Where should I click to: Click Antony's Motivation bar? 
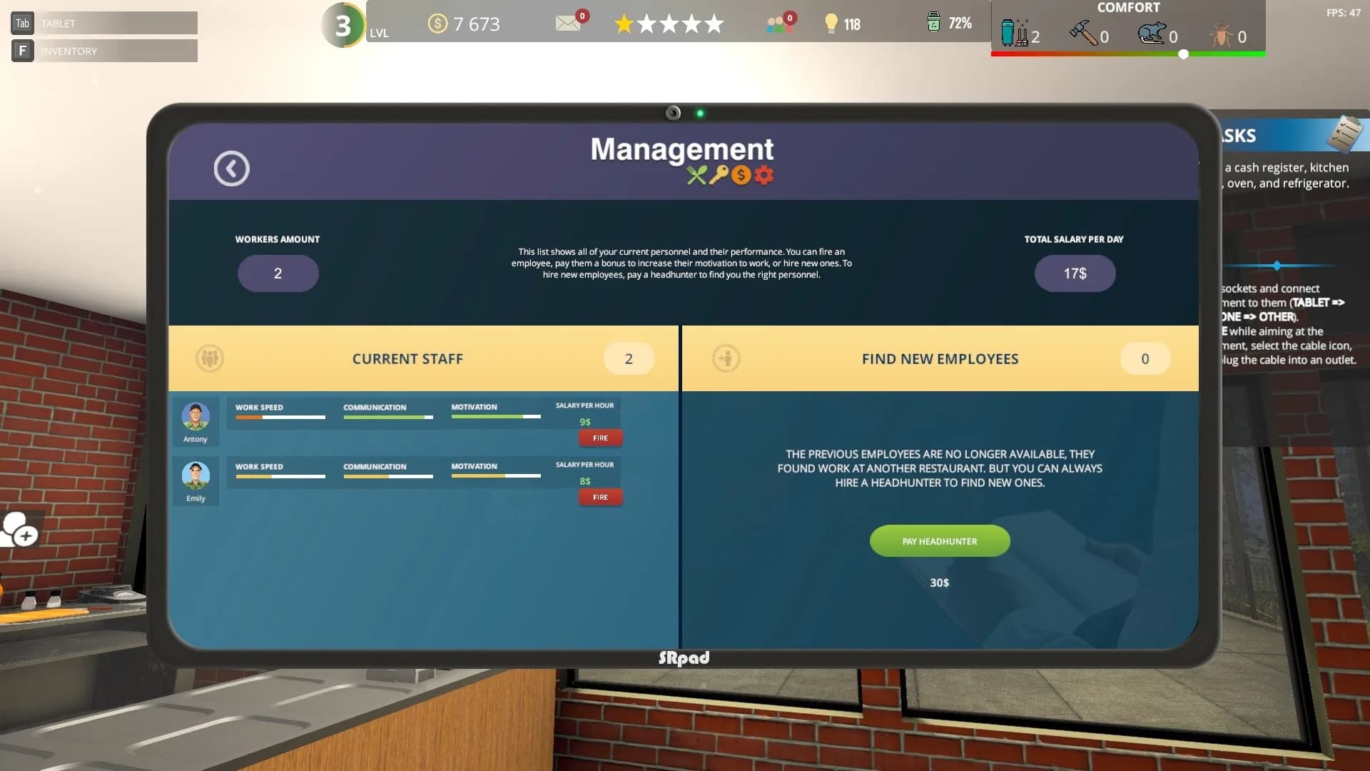point(496,417)
